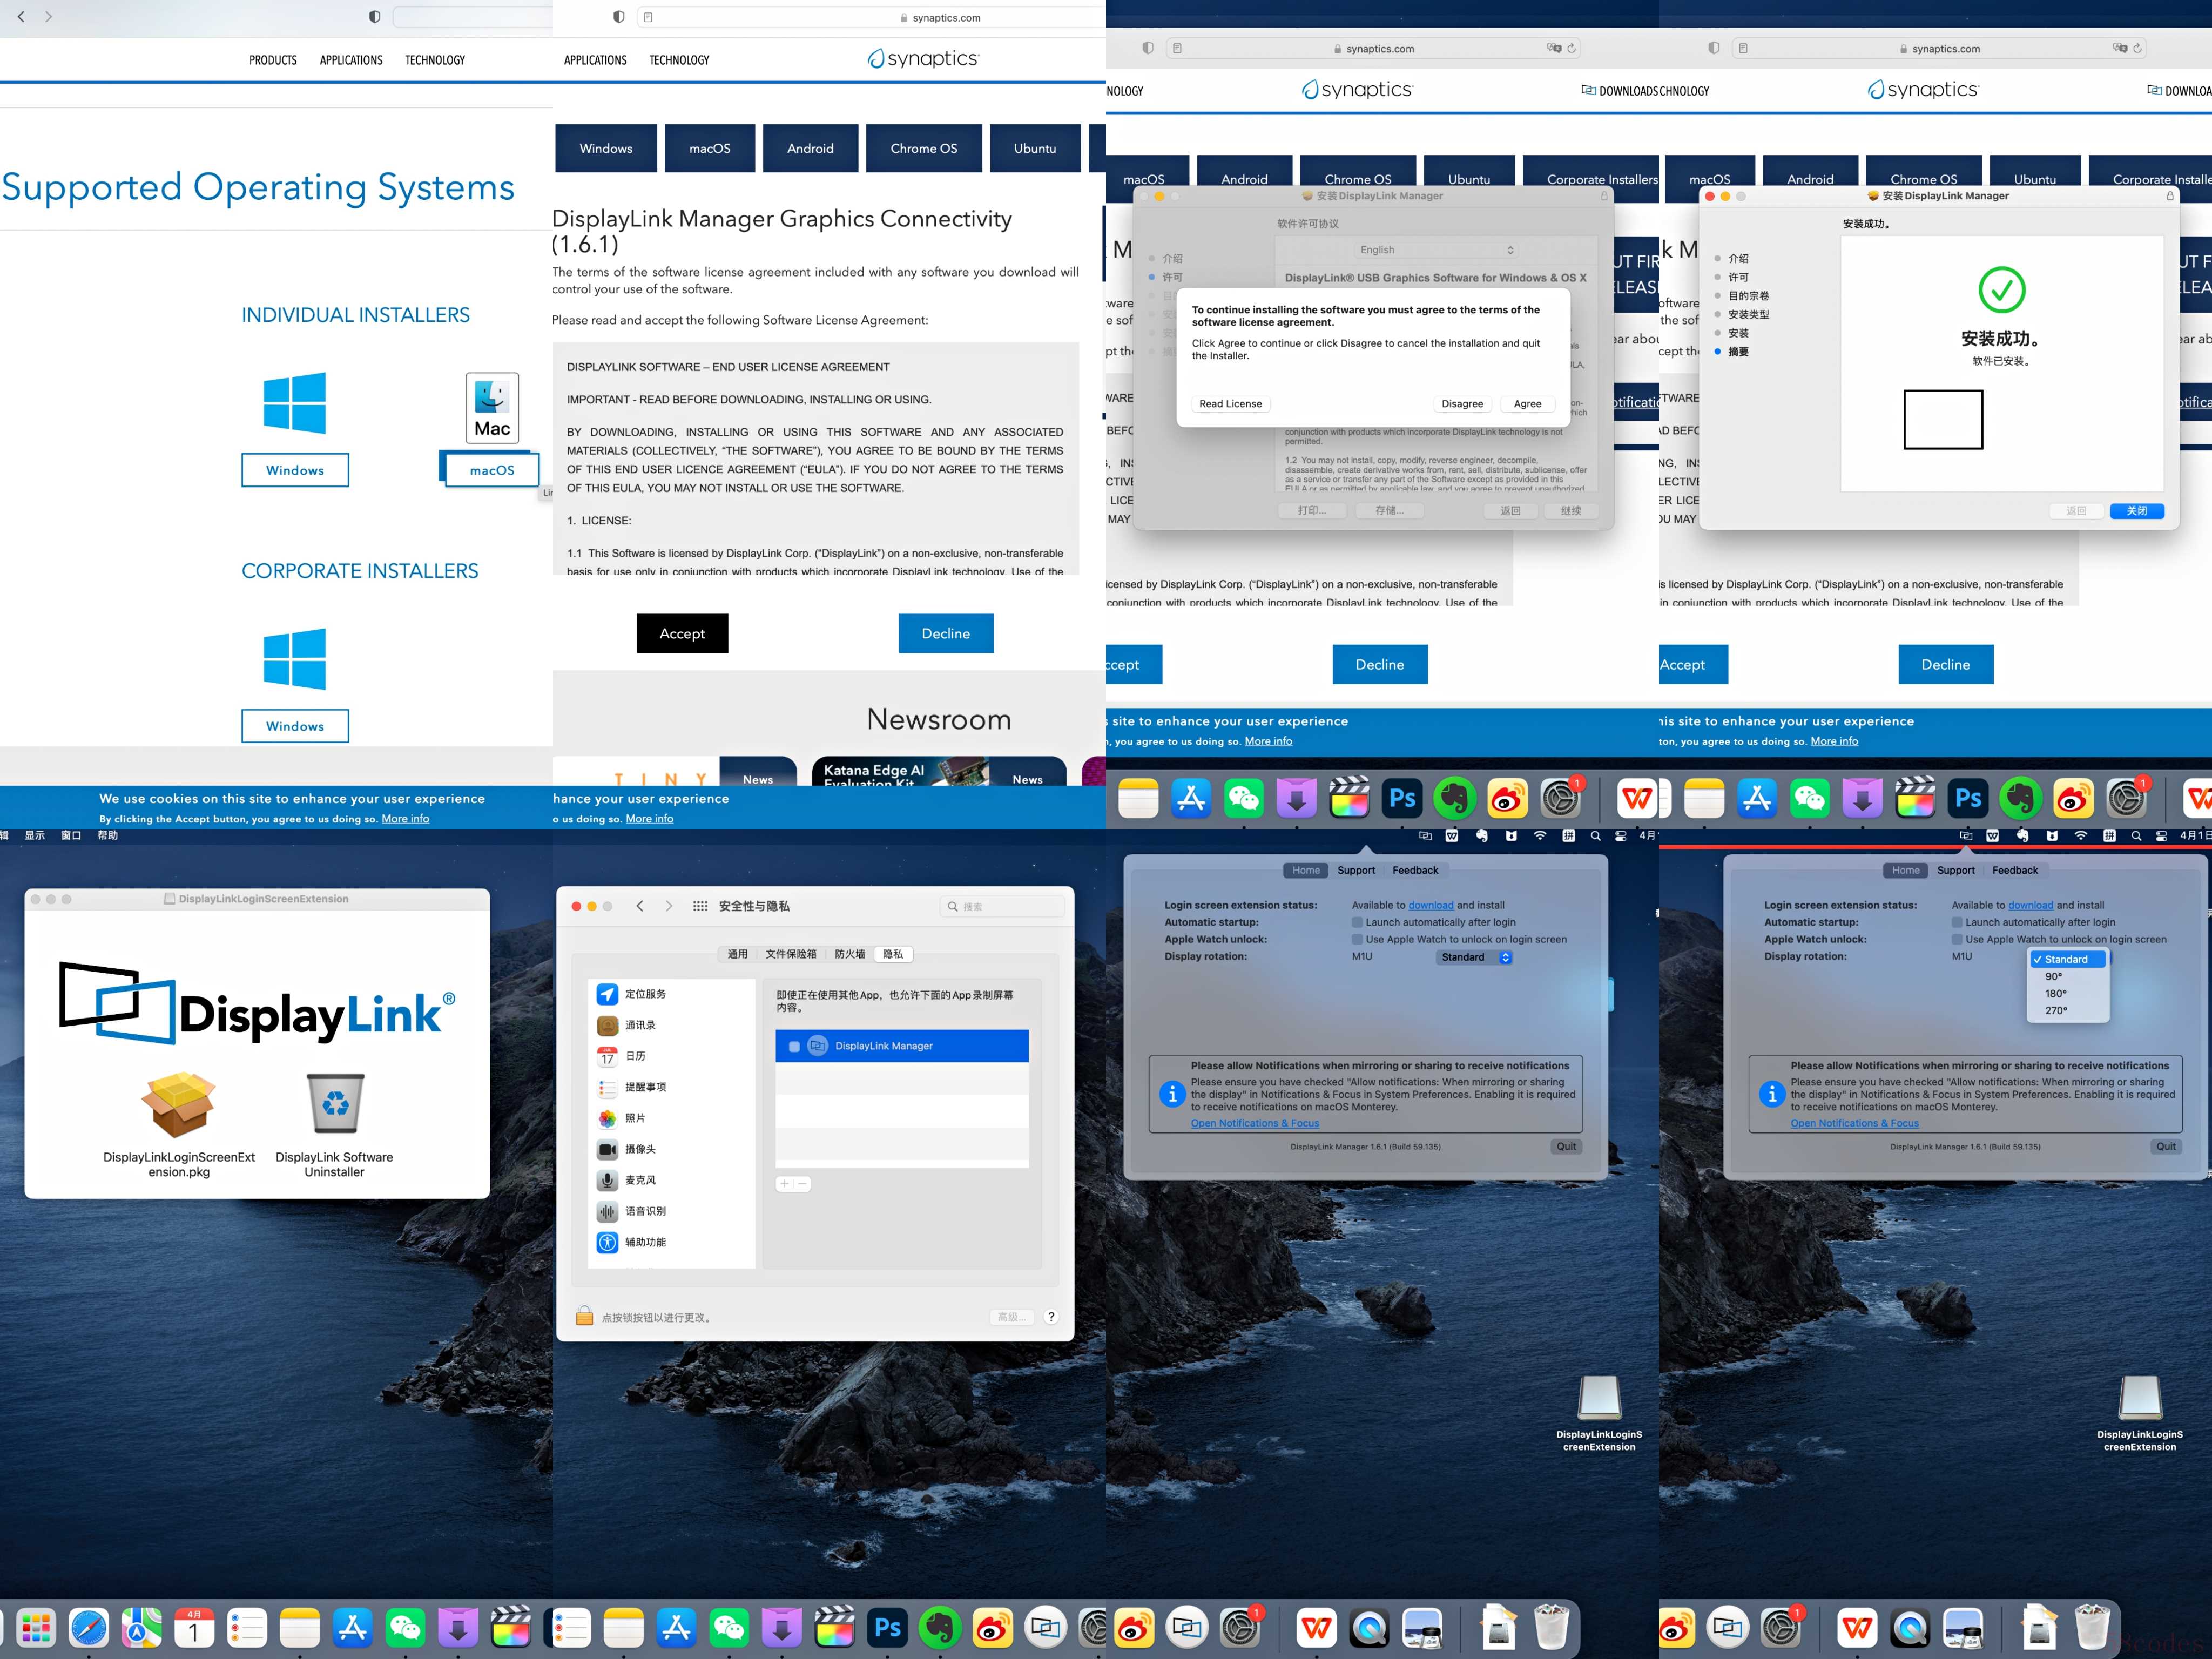Open Katana Edge AI Evaluation Kit news card
This screenshot has height=1659, width=2212.
coord(939,772)
